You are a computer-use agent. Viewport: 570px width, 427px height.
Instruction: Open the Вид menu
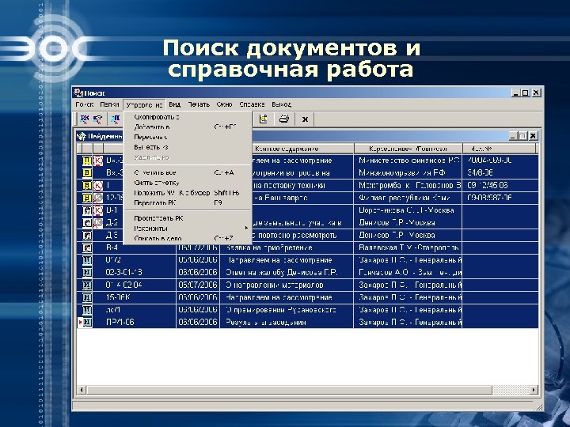pos(174,104)
